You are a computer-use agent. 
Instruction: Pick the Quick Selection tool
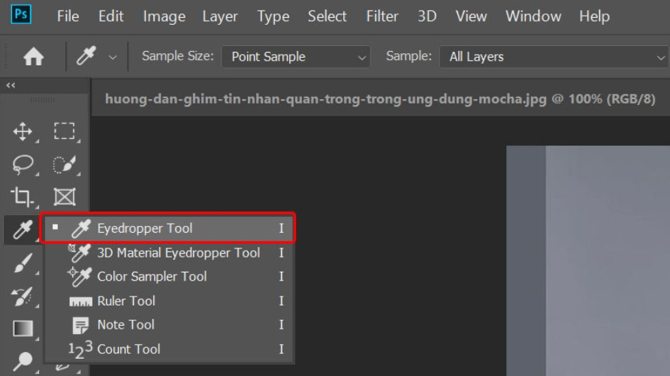pyautogui.click(x=64, y=164)
